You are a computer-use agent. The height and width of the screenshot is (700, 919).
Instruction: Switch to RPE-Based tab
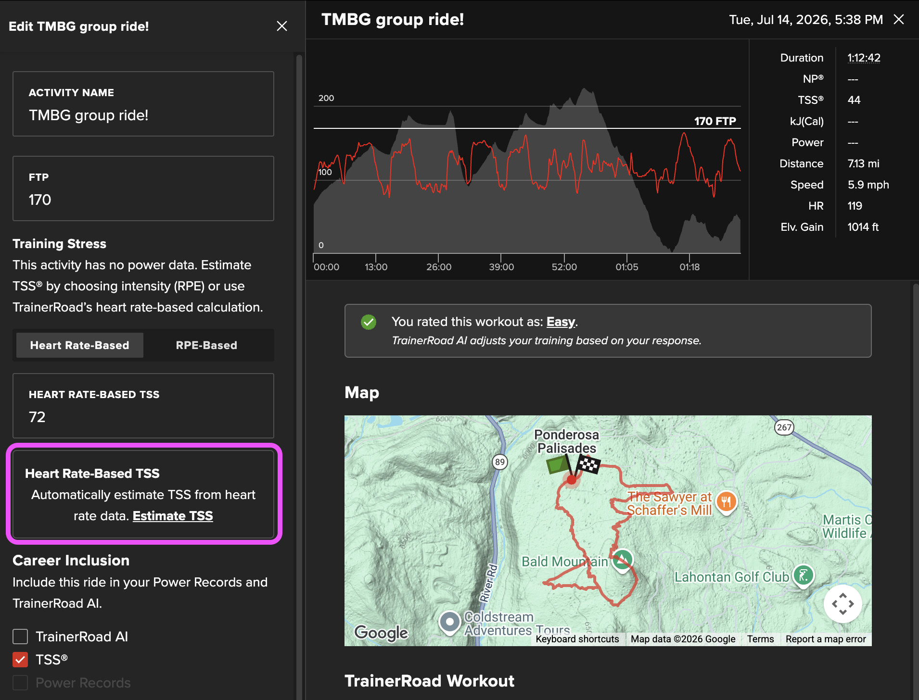pyautogui.click(x=207, y=345)
